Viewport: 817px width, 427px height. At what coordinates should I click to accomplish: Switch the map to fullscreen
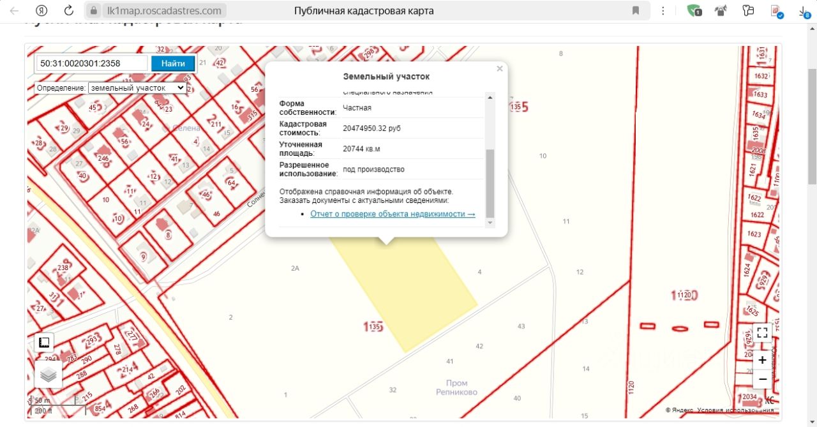coord(762,333)
